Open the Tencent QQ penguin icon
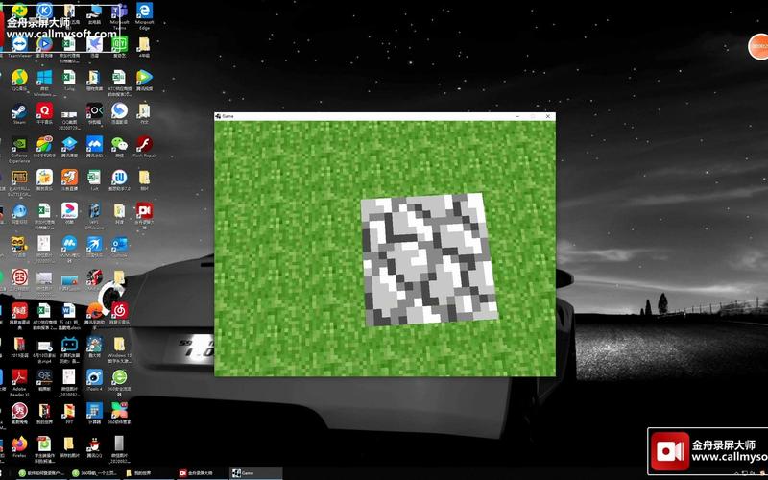The image size is (768, 480). tap(94, 444)
